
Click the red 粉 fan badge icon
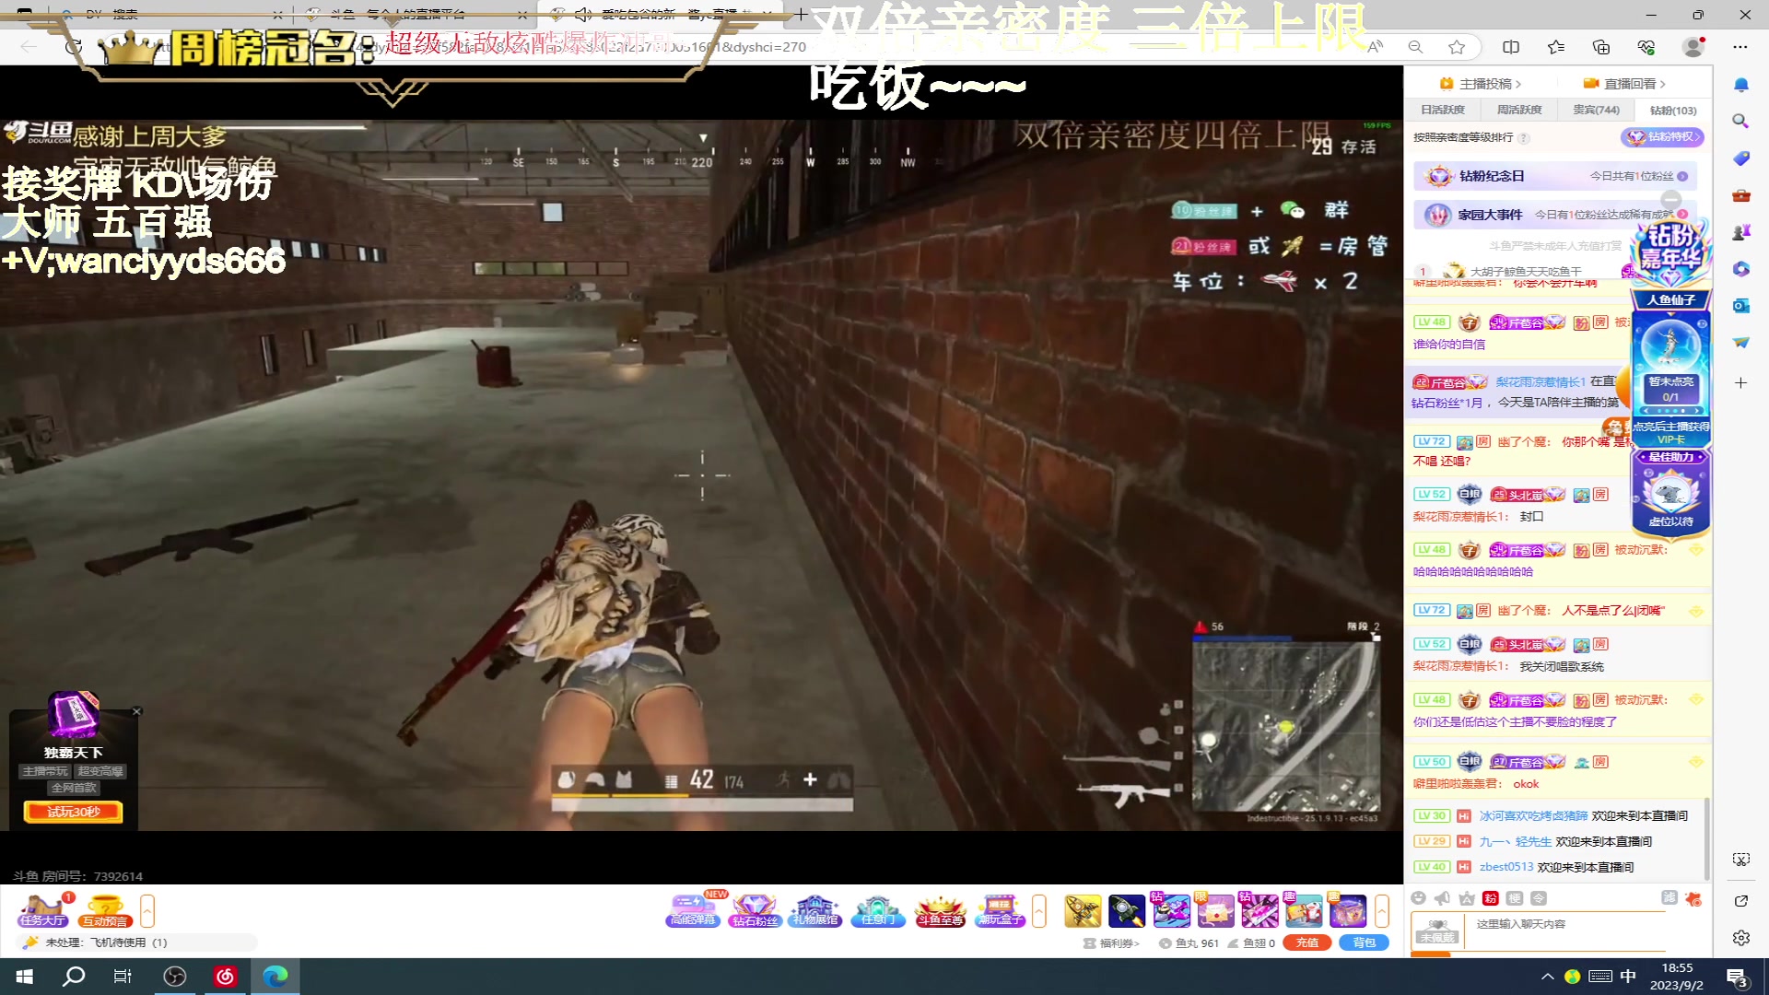[1491, 898]
